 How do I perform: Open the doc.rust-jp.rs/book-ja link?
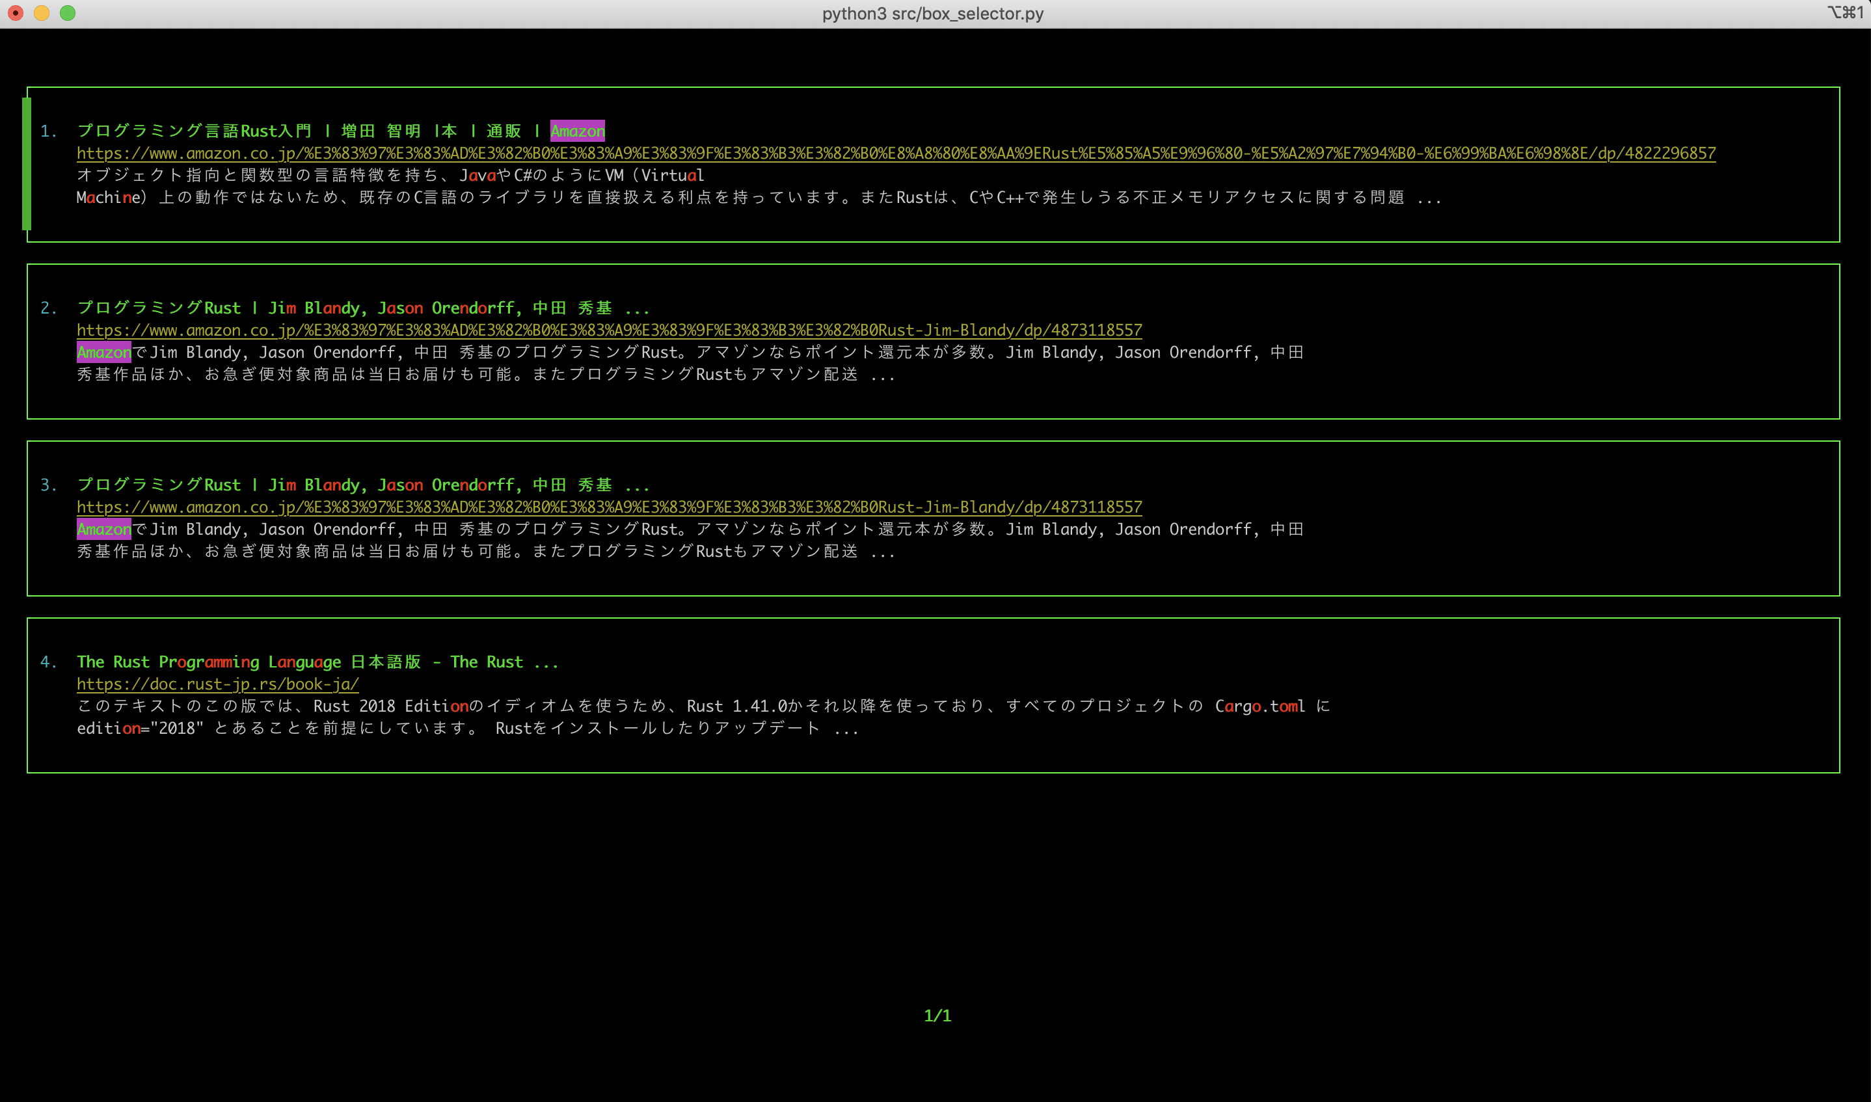click(217, 684)
